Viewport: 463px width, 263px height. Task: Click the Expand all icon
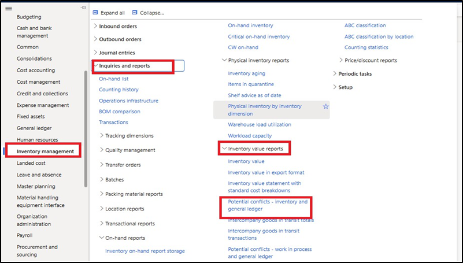(x=95, y=12)
